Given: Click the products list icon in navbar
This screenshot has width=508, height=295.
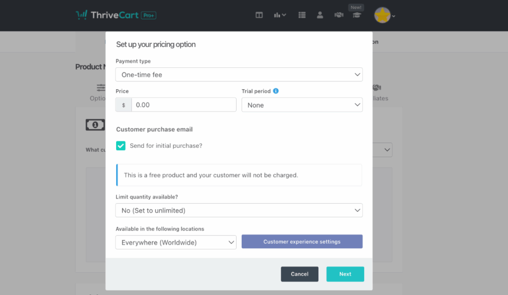Looking at the screenshot, I should tap(302, 15).
